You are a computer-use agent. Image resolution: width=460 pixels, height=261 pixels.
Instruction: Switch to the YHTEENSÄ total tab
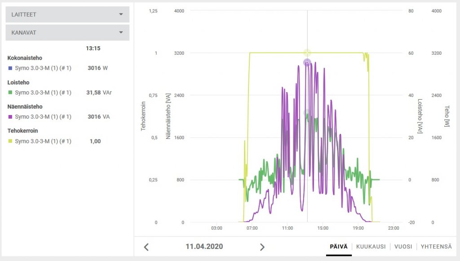click(436, 247)
